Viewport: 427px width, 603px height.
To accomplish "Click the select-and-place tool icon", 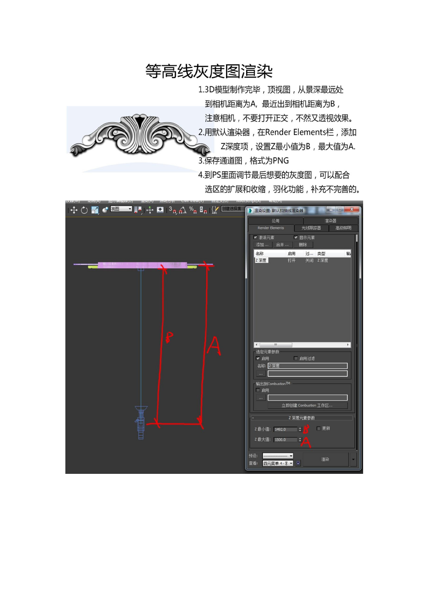I will click(105, 210).
